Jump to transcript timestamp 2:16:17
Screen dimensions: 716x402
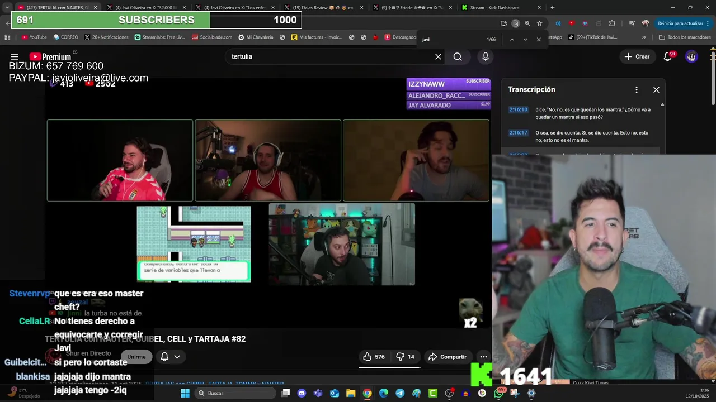518,133
